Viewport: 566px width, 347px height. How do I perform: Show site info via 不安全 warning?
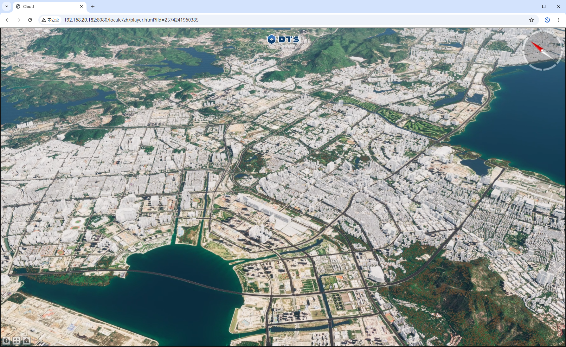[x=50, y=20]
